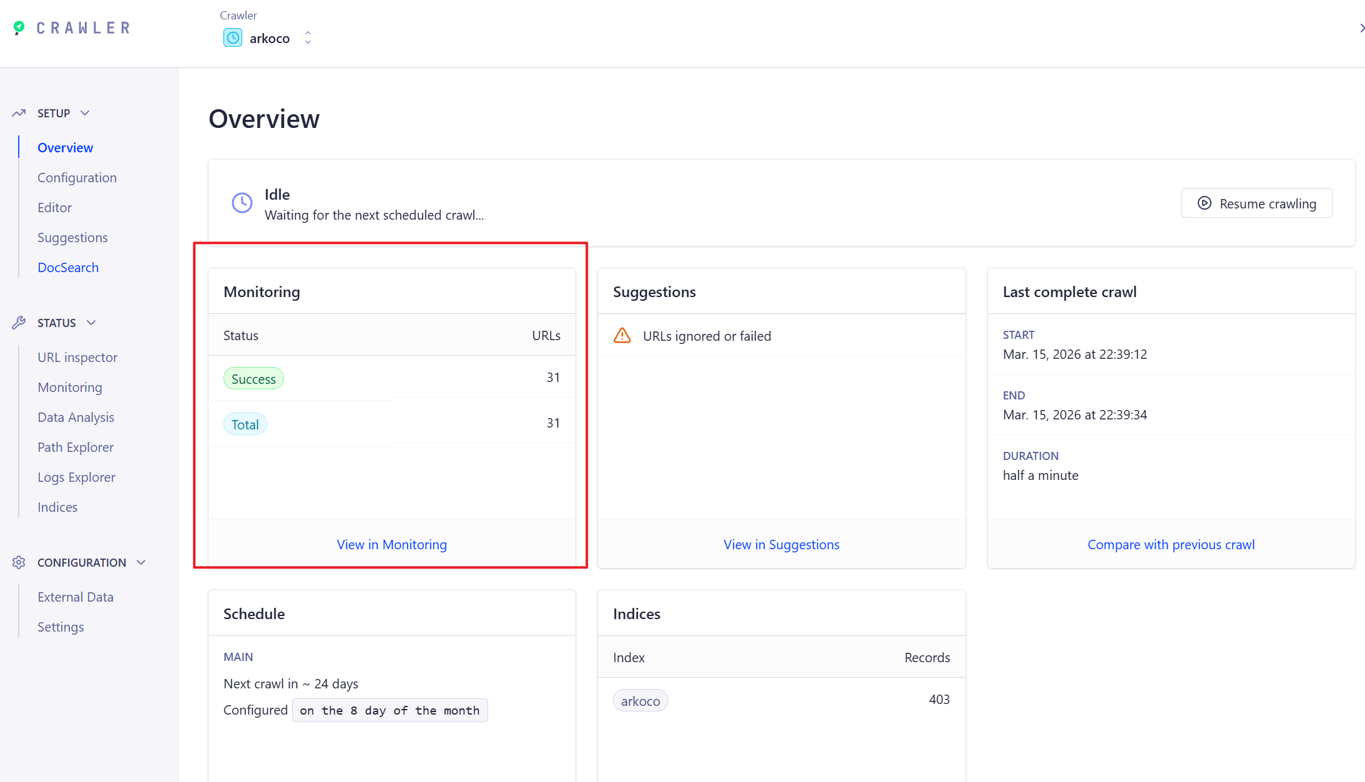This screenshot has height=782, width=1365.
Task: Click the top-right arrow chevron
Action: [1361, 28]
